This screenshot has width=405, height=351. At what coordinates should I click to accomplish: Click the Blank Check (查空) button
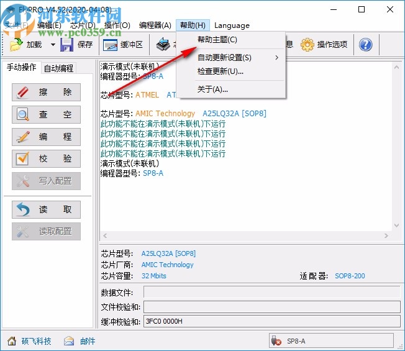(46, 114)
